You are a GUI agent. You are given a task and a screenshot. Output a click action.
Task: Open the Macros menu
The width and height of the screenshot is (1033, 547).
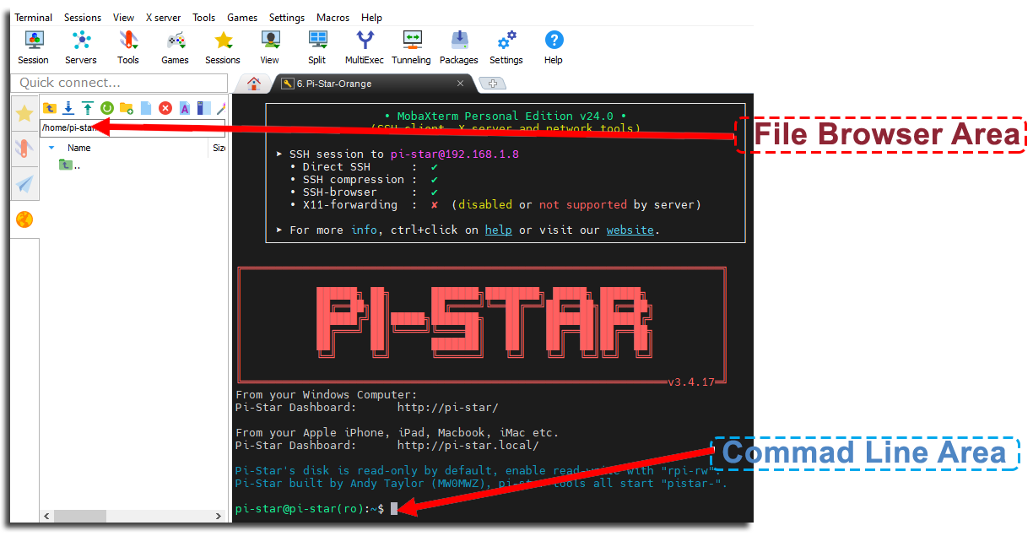[x=333, y=18]
